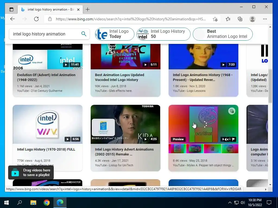The image size is (278, 208).
Task: Click the playlist folder icon in drag videos widget
Action: 15,173
